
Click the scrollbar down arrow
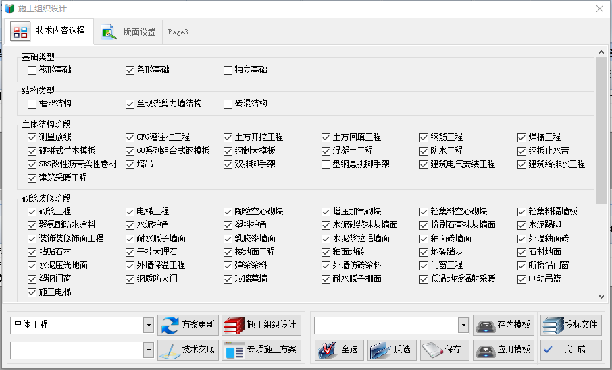[x=601, y=297]
